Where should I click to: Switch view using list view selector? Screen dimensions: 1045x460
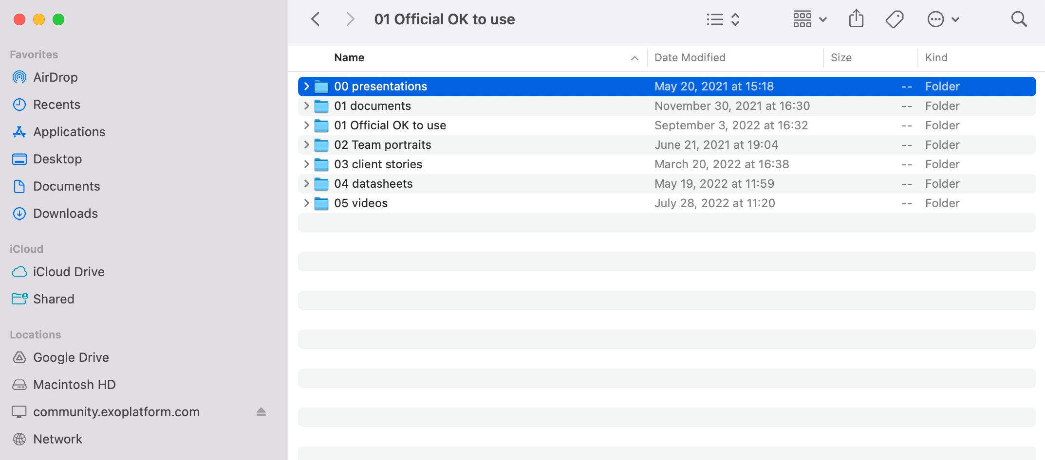[723, 19]
